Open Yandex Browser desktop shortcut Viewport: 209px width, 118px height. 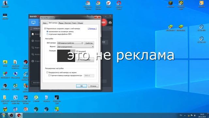[108, 4]
